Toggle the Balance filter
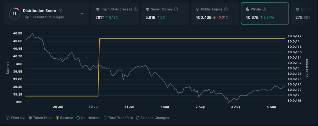Viewport: 318px width, 126px height. (65, 118)
